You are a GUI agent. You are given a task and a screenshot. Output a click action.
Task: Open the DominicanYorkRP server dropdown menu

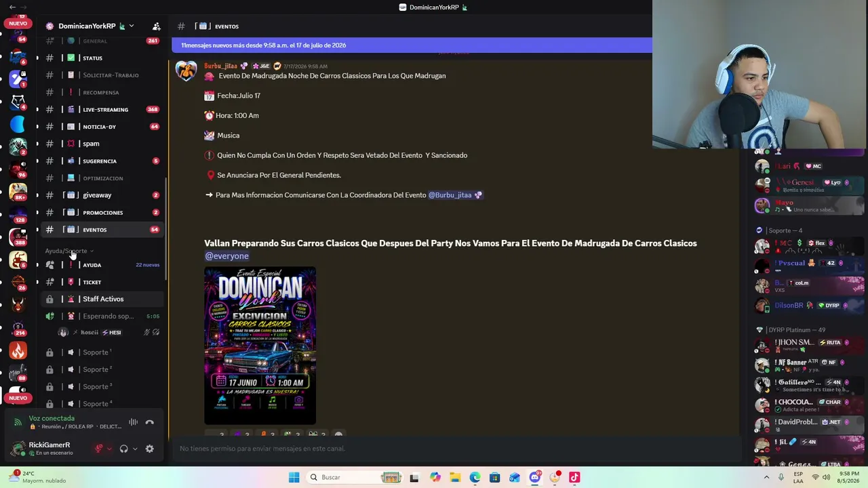pyautogui.click(x=132, y=26)
